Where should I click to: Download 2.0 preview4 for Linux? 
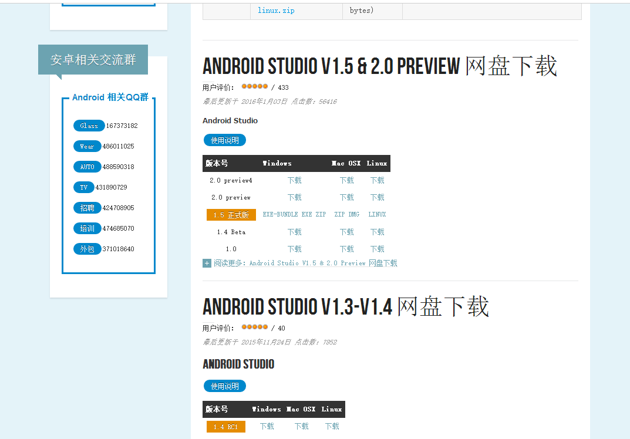(378, 180)
